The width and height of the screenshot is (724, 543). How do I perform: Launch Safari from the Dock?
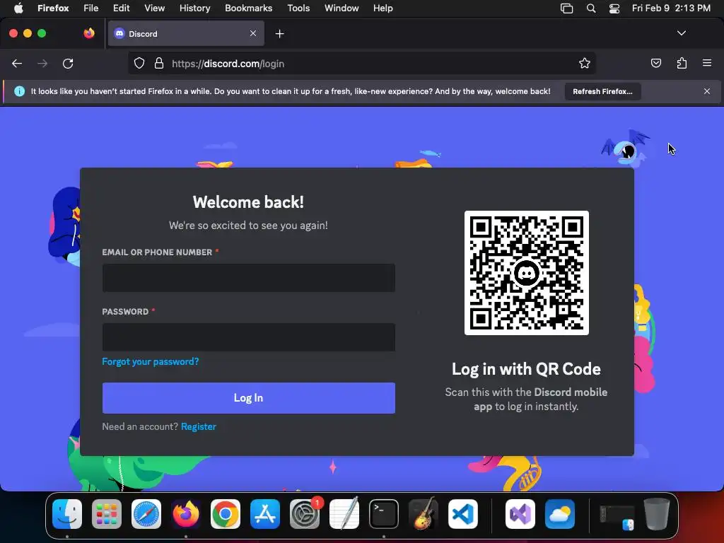tap(146, 514)
